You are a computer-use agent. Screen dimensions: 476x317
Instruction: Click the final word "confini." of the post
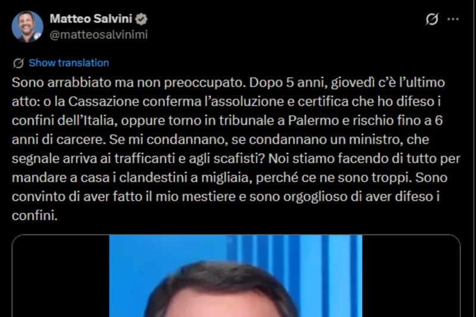click(34, 215)
